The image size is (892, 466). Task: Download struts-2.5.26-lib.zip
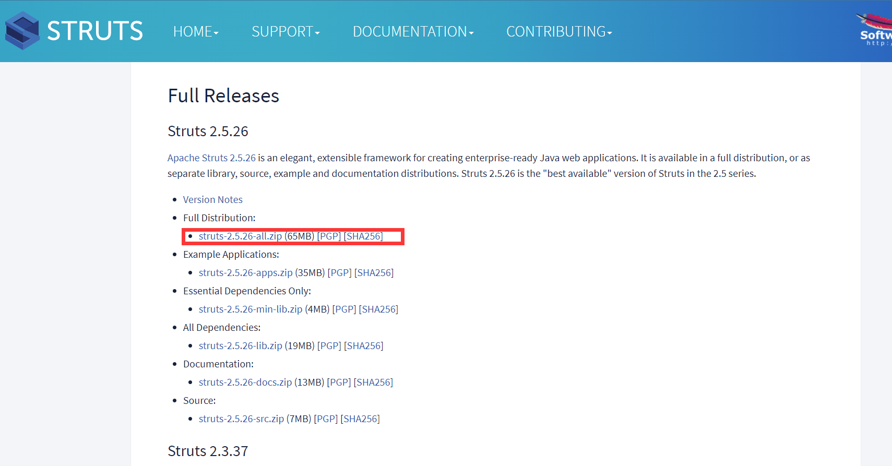click(x=241, y=345)
